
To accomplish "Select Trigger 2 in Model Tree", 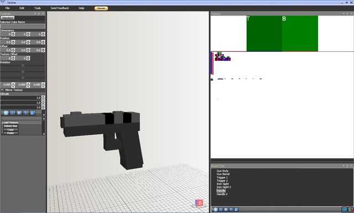I will click(222, 180).
